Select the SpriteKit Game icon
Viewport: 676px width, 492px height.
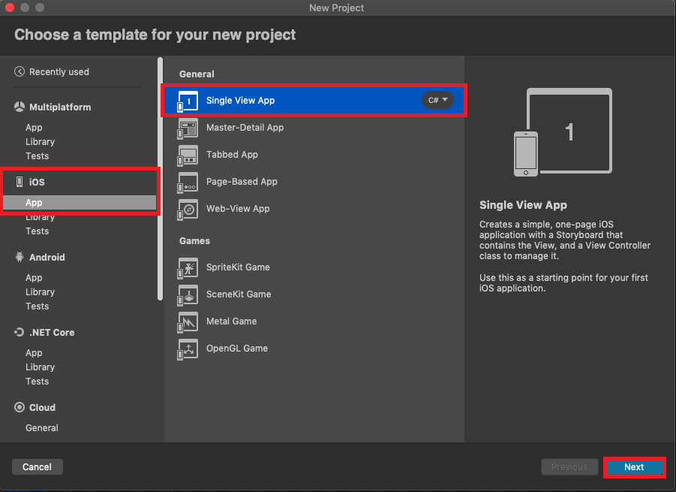(187, 268)
